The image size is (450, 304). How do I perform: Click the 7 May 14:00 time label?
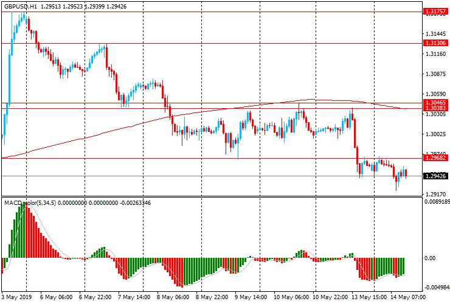click(x=134, y=297)
